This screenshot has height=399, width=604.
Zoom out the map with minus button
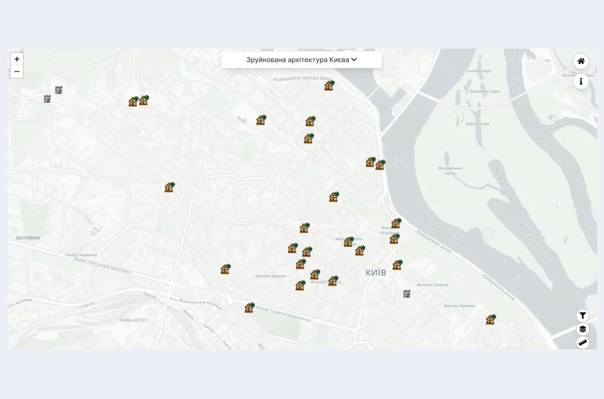(x=17, y=72)
